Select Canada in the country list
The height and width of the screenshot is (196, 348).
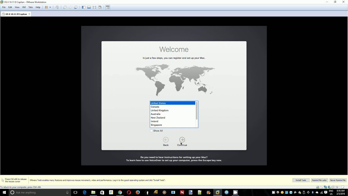[173, 107]
